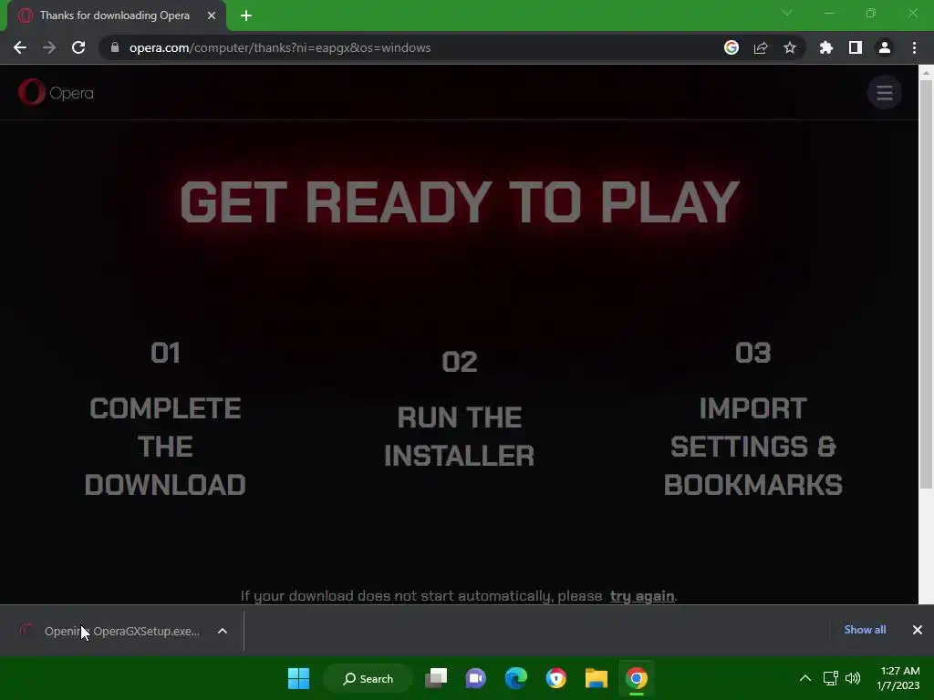This screenshot has height=700, width=934.
Task: Click the forward navigation arrow
Action: click(x=49, y=47)
